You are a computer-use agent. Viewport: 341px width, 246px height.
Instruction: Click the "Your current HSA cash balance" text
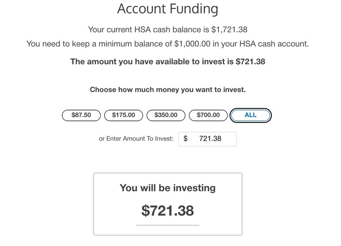(145, 30)
